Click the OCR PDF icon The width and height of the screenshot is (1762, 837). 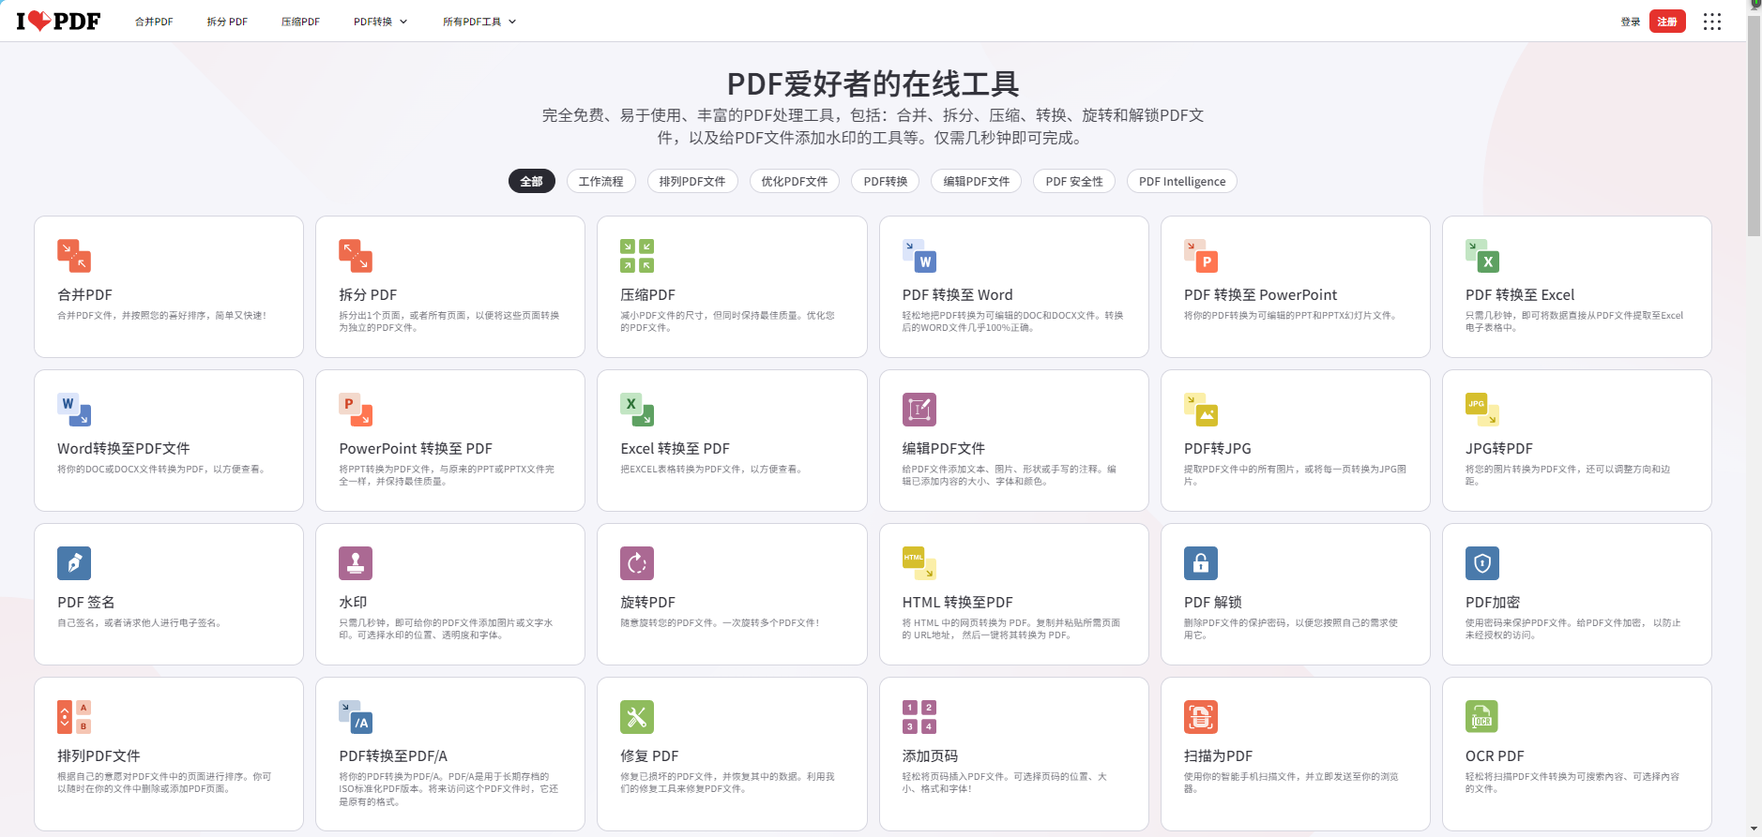(x=1482, y=717)
